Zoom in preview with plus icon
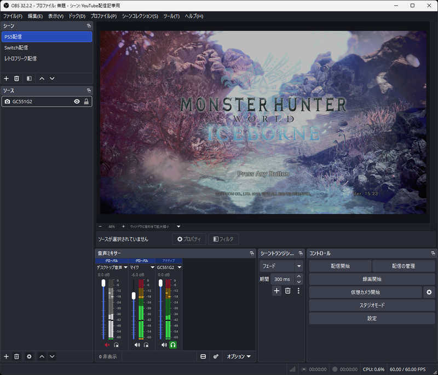438x375 pixels. [x=123, y=226]
